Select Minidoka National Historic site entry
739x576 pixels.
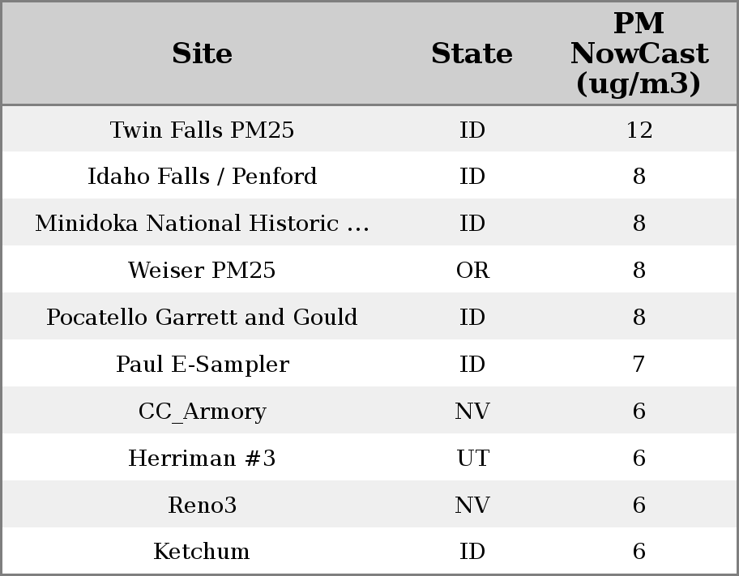(x=202, y=224)
